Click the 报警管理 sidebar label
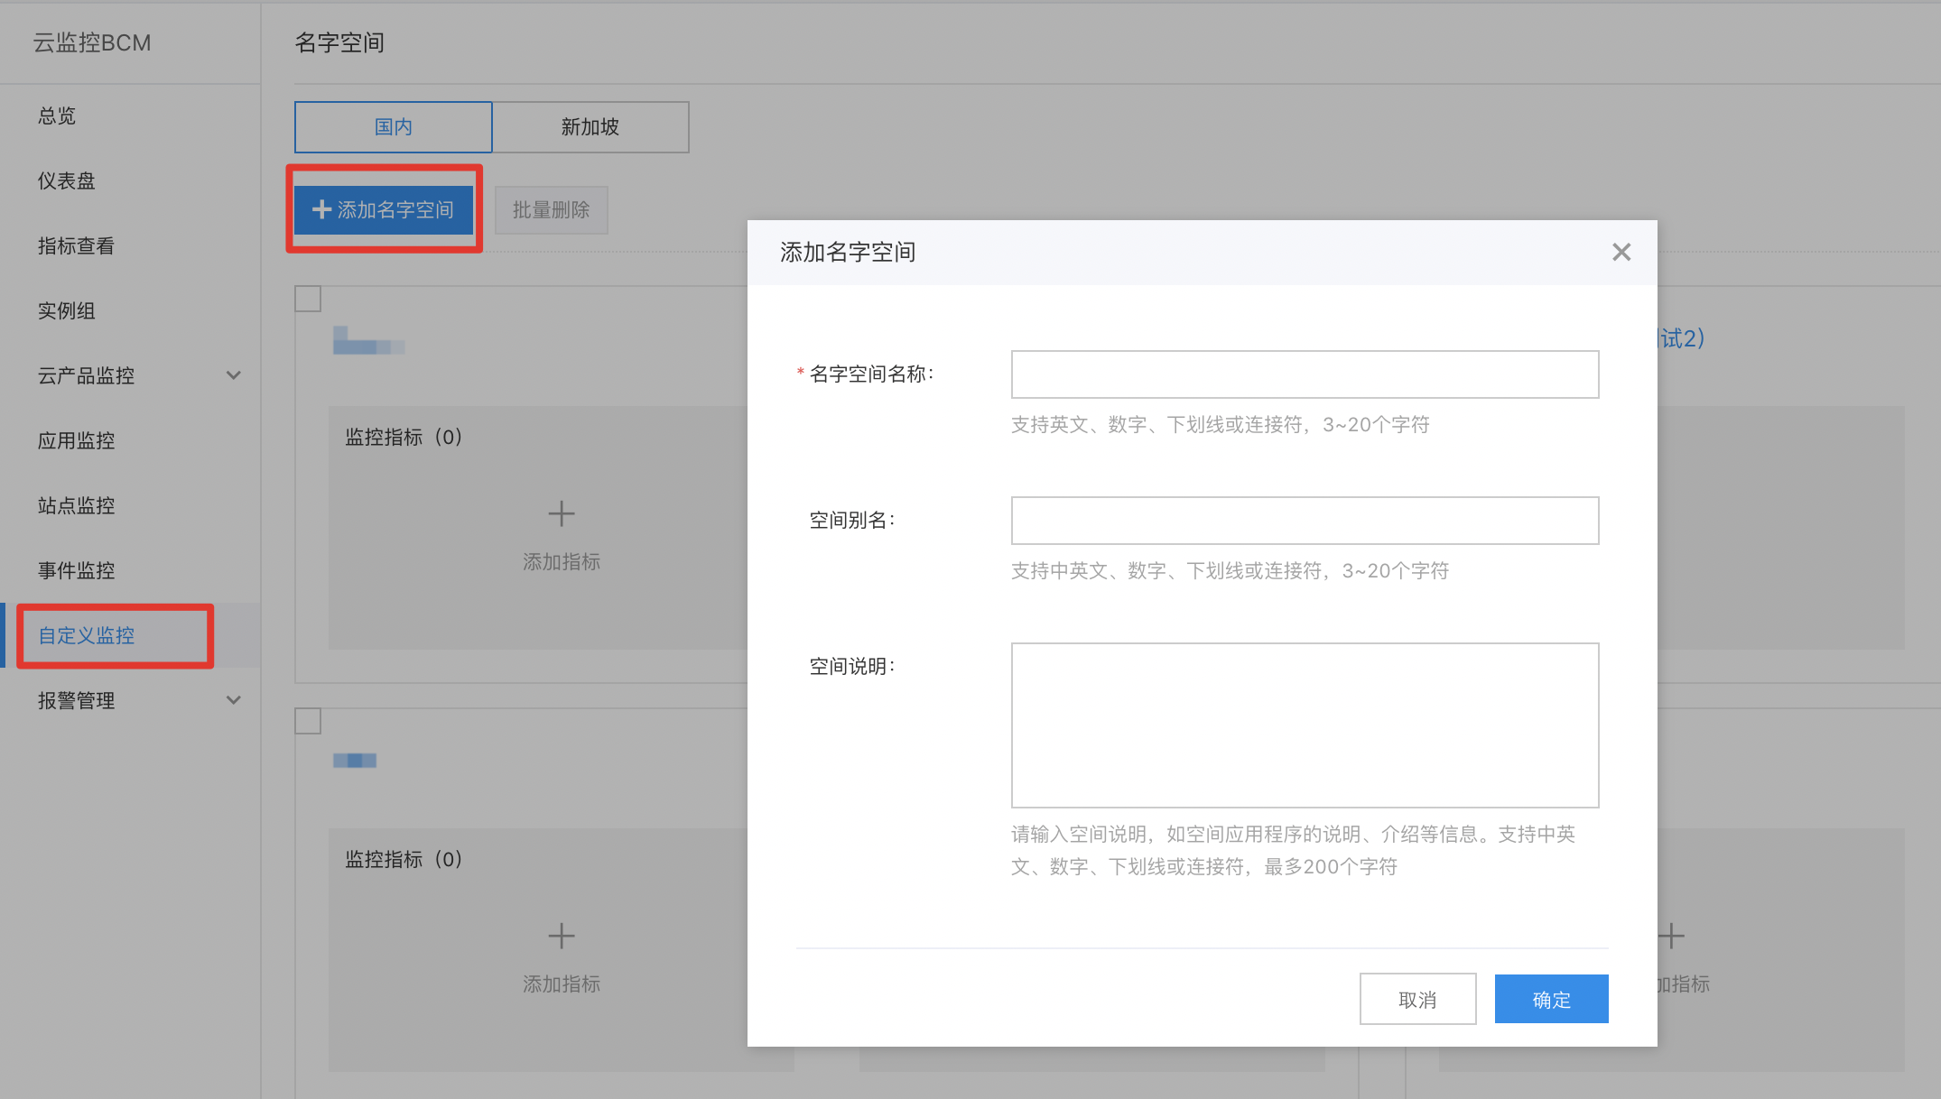 click(76, 700)
